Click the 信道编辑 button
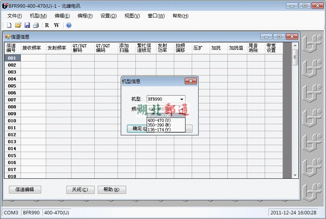The height and width of the screenshot is (219, 326). (x=25, y=190)
